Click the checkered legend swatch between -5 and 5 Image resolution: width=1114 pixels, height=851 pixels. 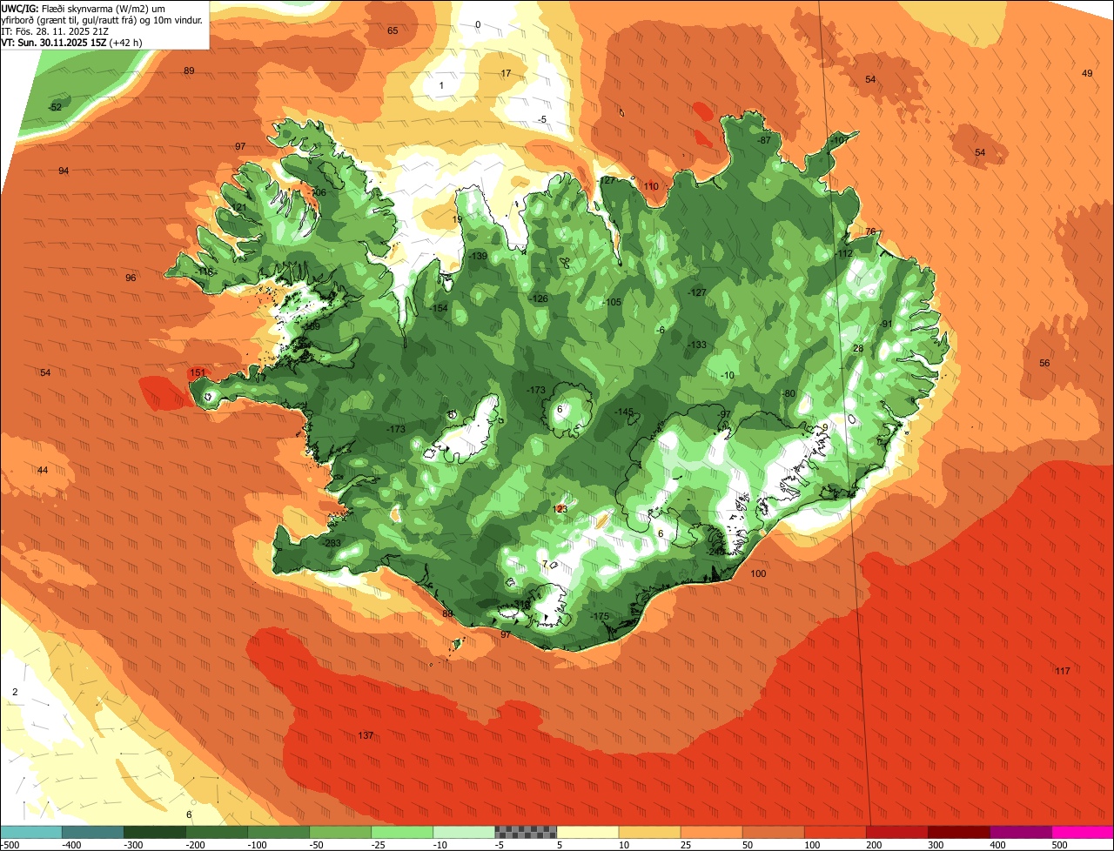pyautogui.click(x=526, y=832)
